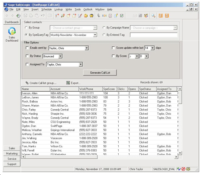Select the By Group radio button

26,28
